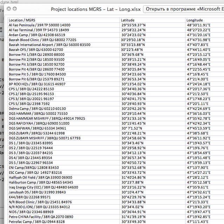Viewport: 224px width, 224px height.
Task: Select the DGS SAFWAN location cell
Action: (x=63, y=128)
